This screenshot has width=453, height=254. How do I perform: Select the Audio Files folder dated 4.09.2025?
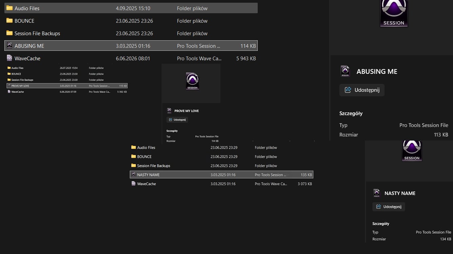point(131,8)
